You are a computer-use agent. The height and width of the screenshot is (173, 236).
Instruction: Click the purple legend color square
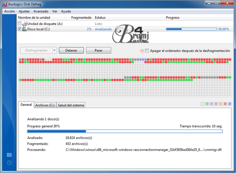pos(211,104)
